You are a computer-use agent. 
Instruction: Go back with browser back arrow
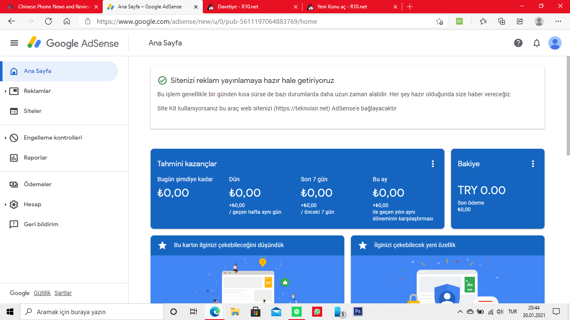click(x=12, y=21)
